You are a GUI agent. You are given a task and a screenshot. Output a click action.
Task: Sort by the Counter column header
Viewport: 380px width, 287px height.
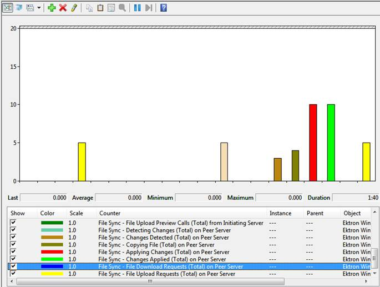110,213
